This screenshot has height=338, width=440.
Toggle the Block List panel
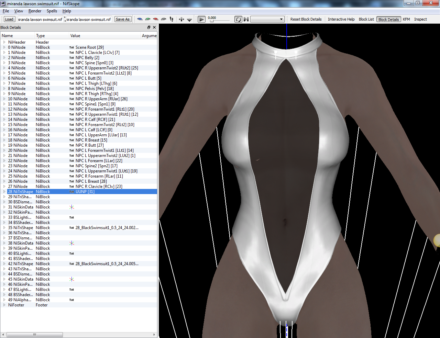[366, 19]
